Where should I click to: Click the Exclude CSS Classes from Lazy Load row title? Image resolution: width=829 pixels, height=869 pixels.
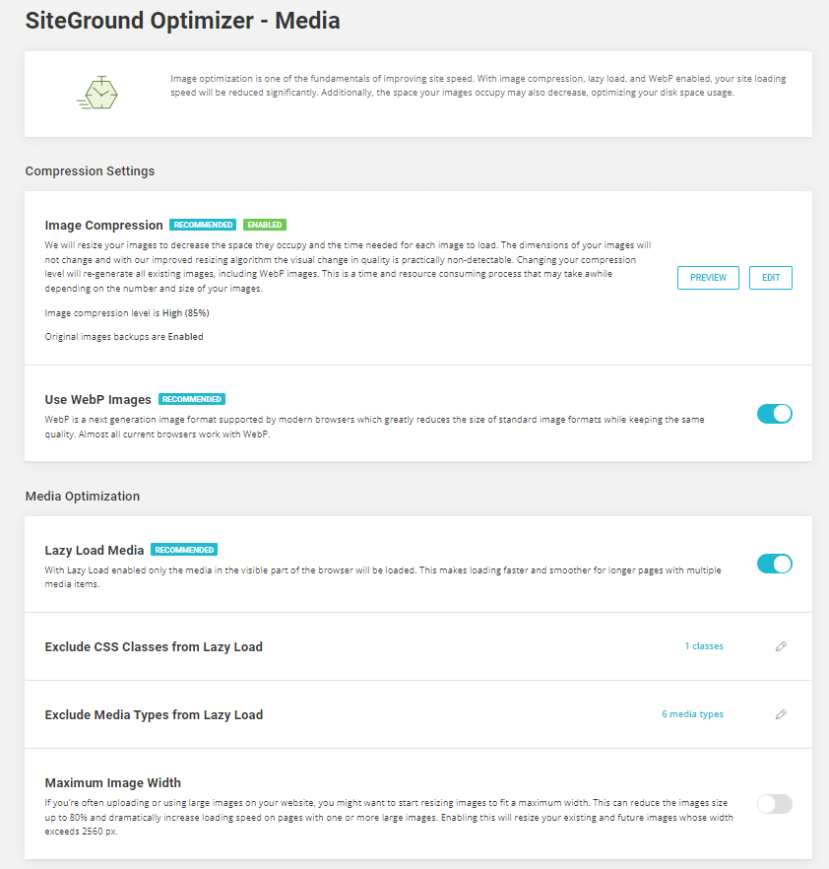[x=154, y=647]
